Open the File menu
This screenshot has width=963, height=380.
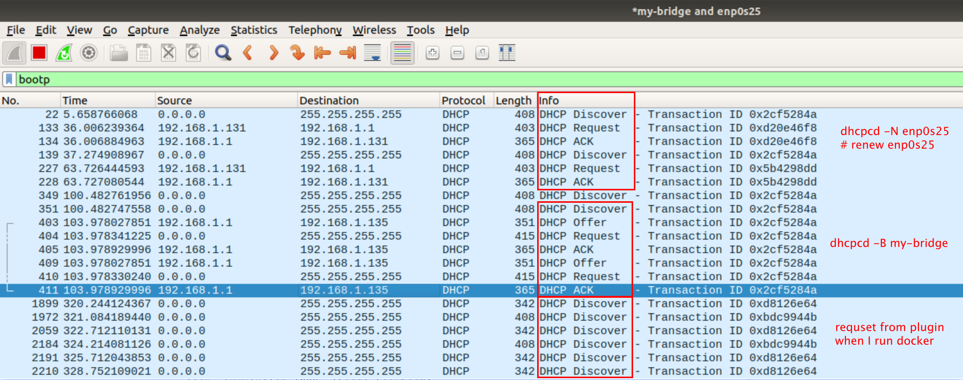(x=16, y=30)
